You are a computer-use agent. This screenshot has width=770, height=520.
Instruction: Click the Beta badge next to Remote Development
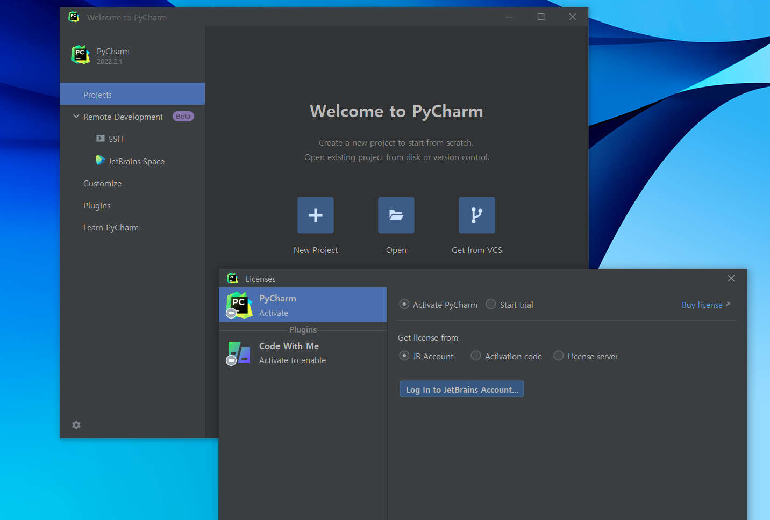[183, 117]
